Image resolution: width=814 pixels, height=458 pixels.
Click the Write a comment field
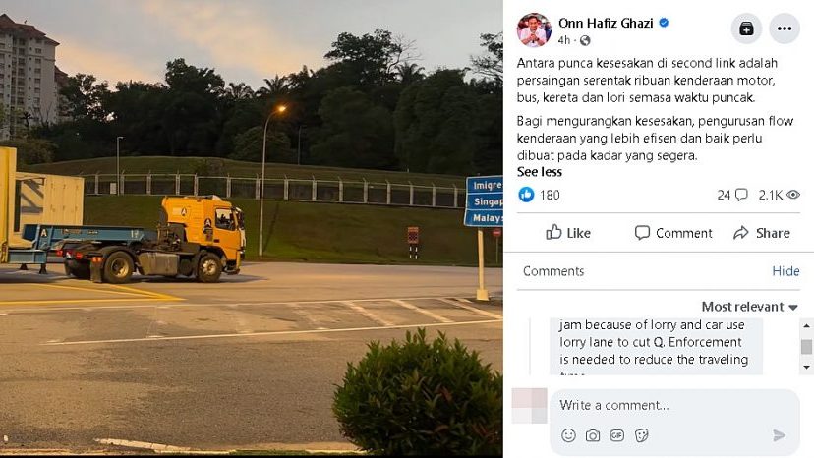point(674,405)
